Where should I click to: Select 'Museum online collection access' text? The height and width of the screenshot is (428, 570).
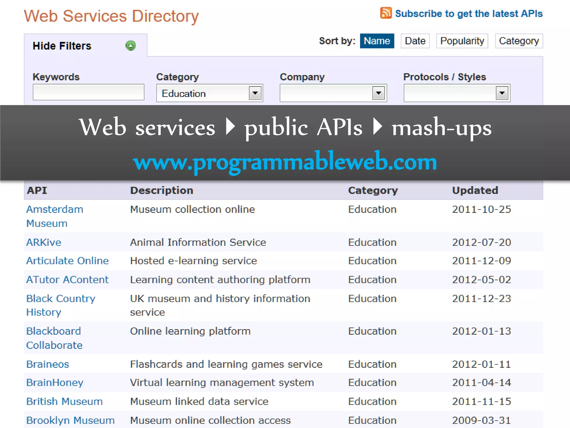210,420
